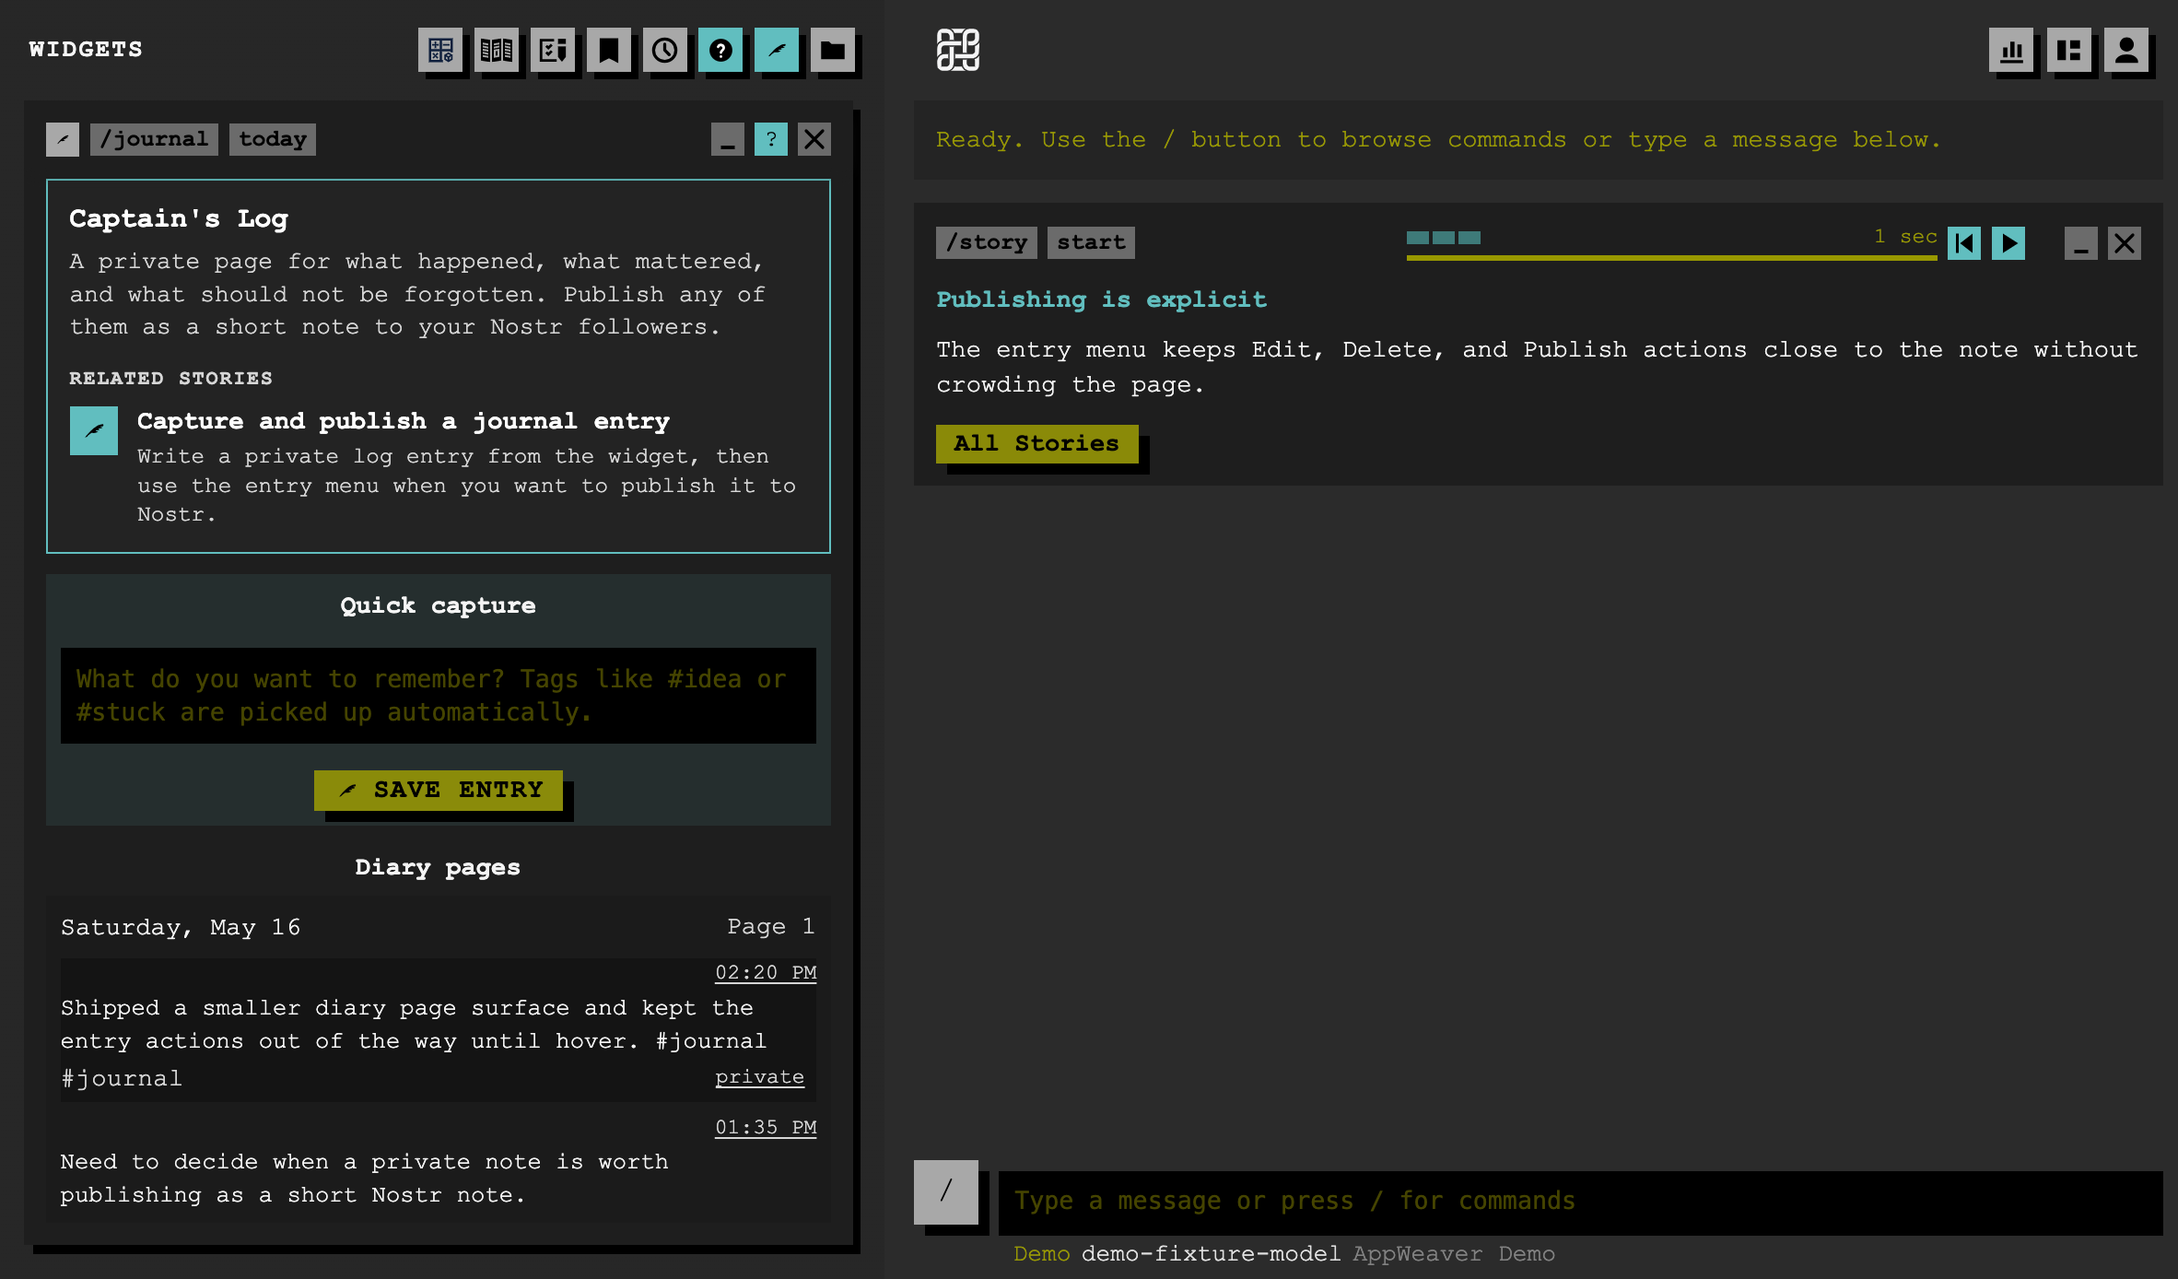2178x1279 pixels.
Task: Click the SAVE ENTRY button
Action: [x=439, y=791]
